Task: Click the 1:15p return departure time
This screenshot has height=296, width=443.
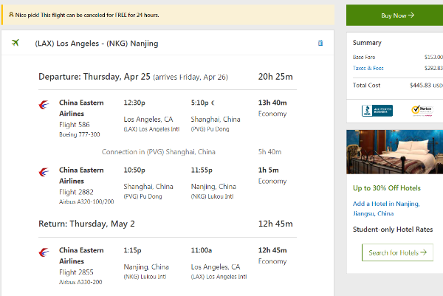Action: coord(132,250)
